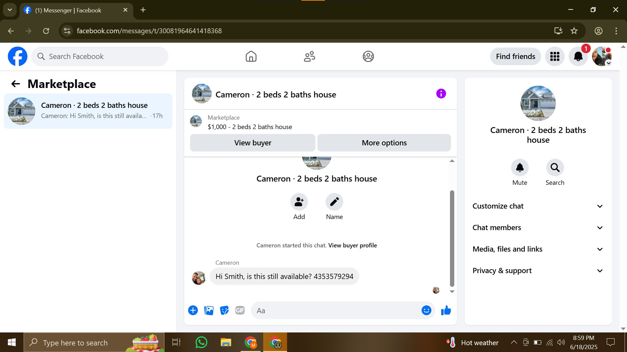The height and width of the screenshot is (352, 627).
Task: Send a thumbs up like
Action: 446,310
